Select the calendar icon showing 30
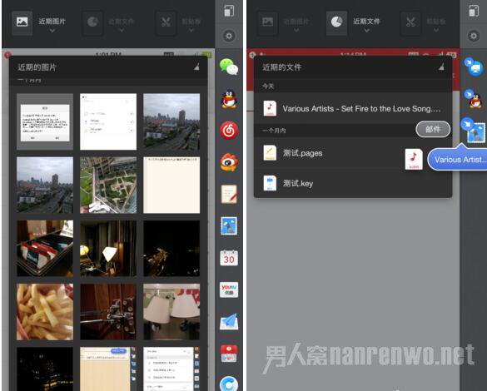The image size is (487, 391). pyautogui.click(x=229, y=258)
